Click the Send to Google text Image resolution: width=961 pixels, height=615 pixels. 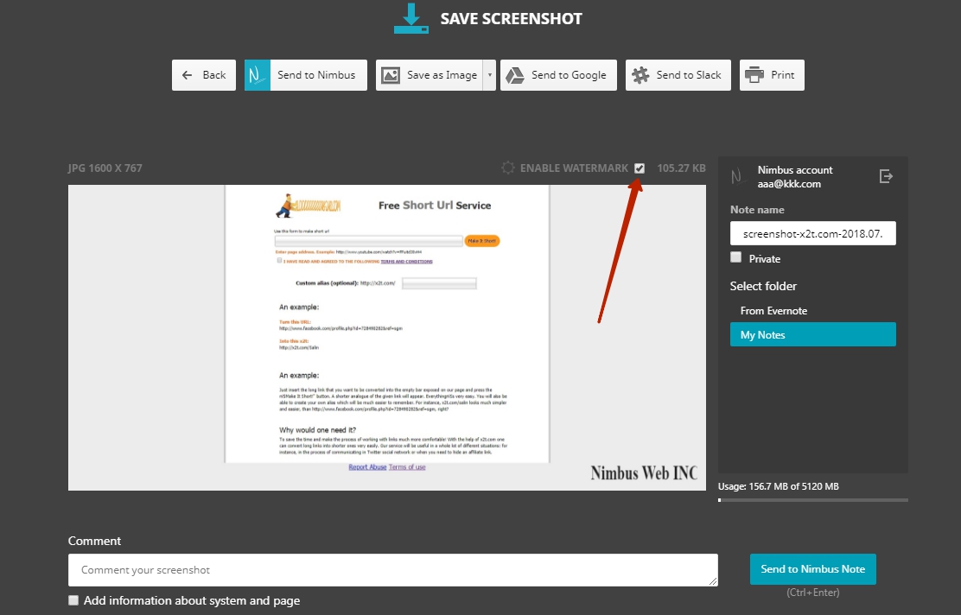coord(569,75)
